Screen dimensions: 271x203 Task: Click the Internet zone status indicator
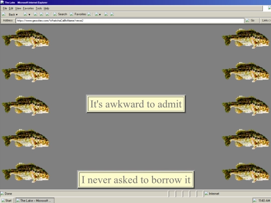(212, 193)
